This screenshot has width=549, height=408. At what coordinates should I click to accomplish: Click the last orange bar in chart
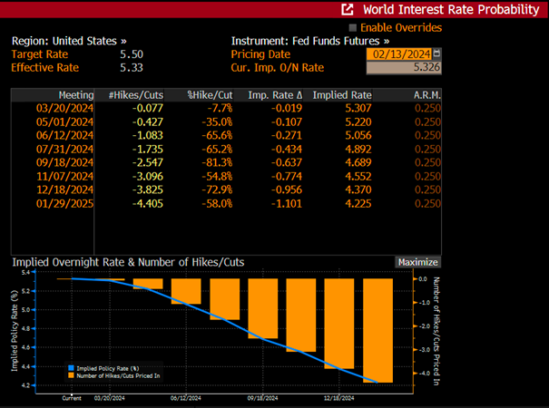377,330
